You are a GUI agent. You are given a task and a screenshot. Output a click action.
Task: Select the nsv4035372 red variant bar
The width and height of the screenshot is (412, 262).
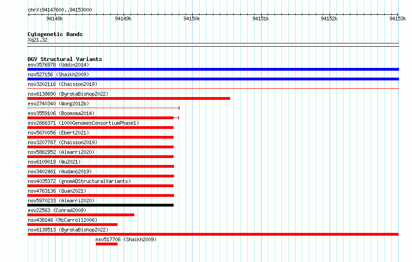point(100,186)
